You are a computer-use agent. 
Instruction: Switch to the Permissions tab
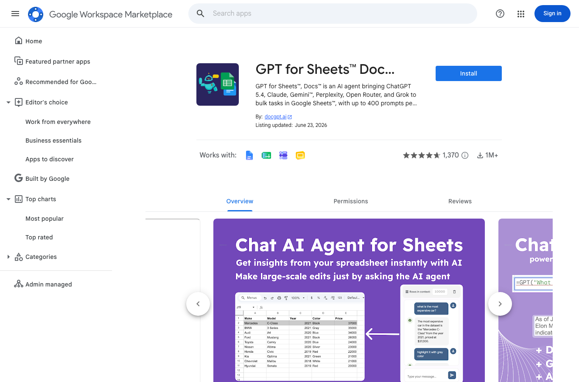pyautogui.click(x=351, y=201)
